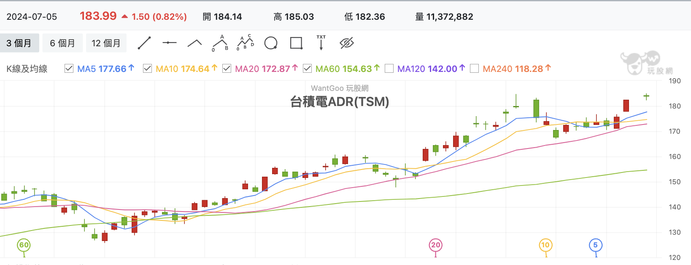
Task: Select the TXT text annotation tool
Action: [321, 43]
